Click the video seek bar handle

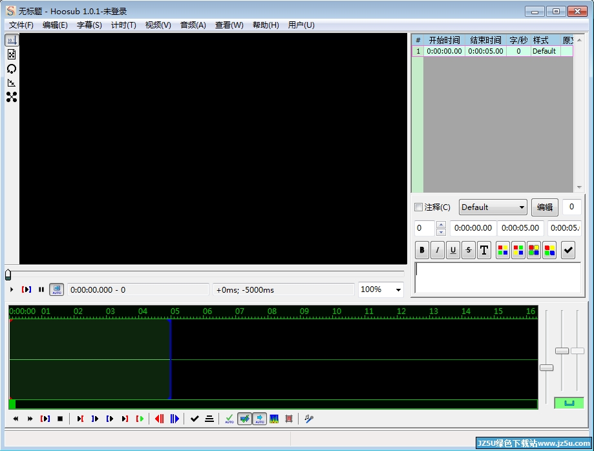(8, 275)
